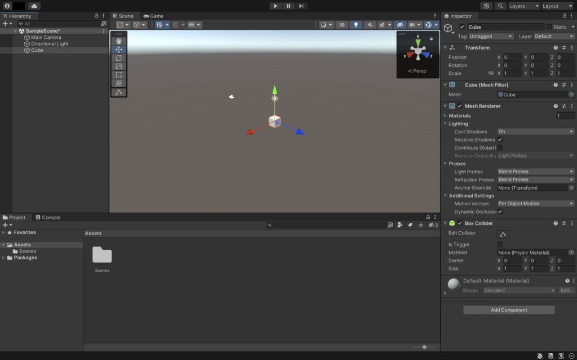Toggle Receive Shadows checkbox

click(500, 139)
